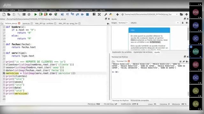
Task: Toggle fullscreen mode with arrows icon
Action: click(x=99, y=14)
